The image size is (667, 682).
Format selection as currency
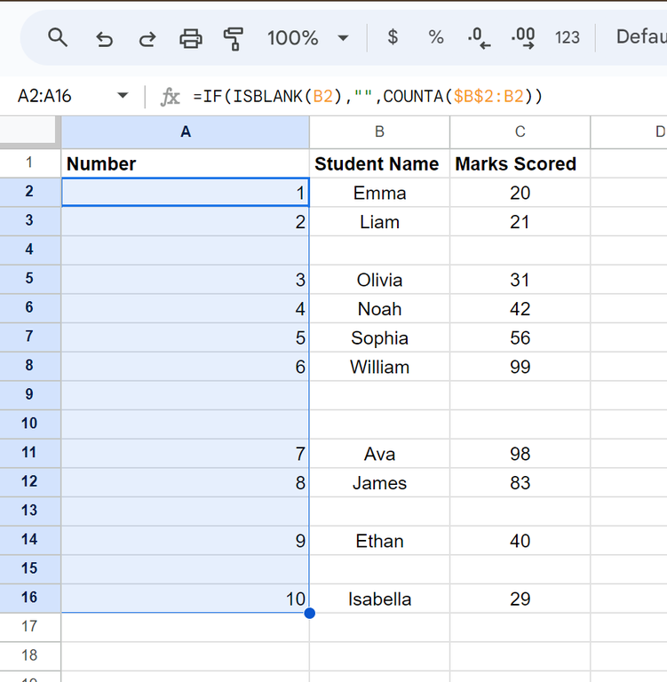click(393, 37)
